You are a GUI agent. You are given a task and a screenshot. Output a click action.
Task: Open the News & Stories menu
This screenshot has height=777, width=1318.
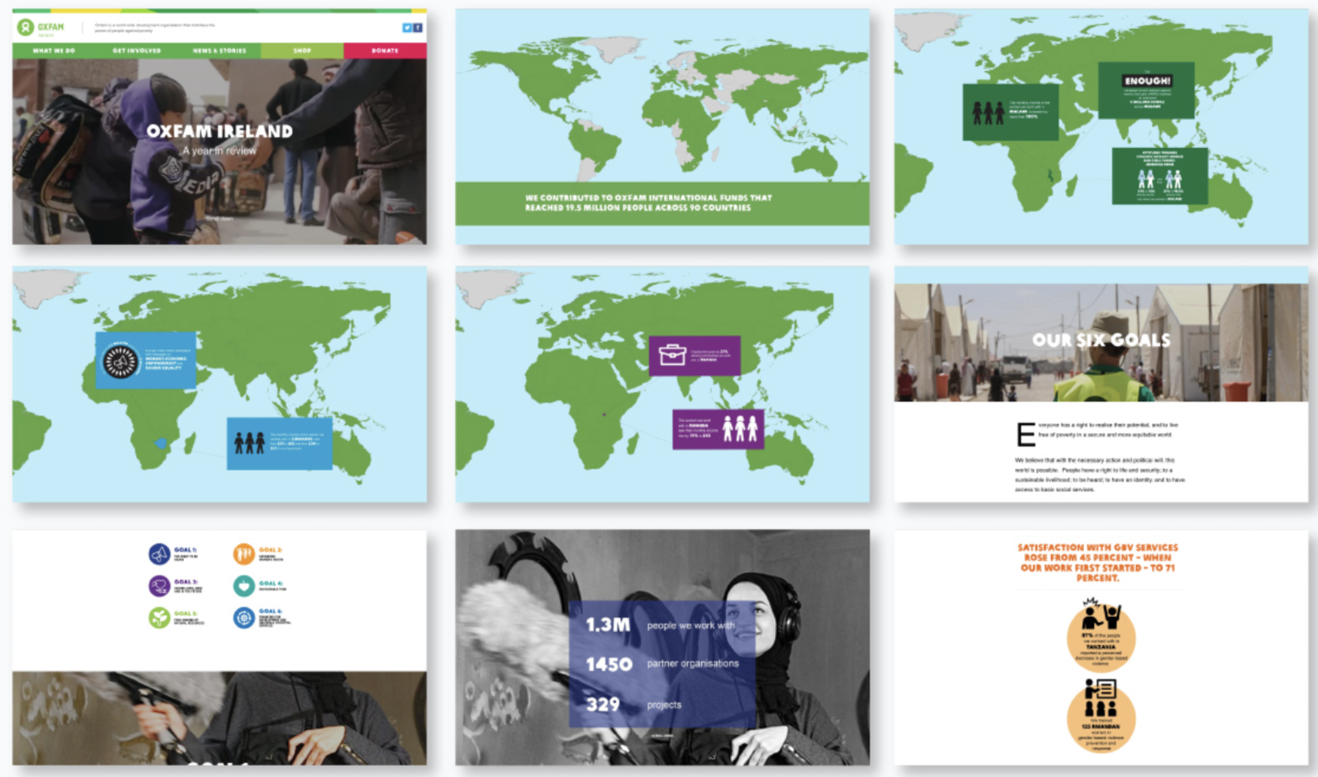pos(219,50)
